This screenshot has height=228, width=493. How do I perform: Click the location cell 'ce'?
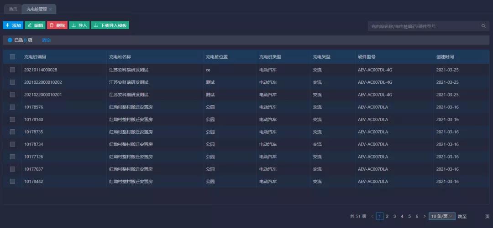tap(208, 70)
